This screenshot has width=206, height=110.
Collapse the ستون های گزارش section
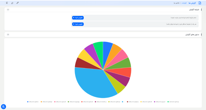[x=8, y=35]
